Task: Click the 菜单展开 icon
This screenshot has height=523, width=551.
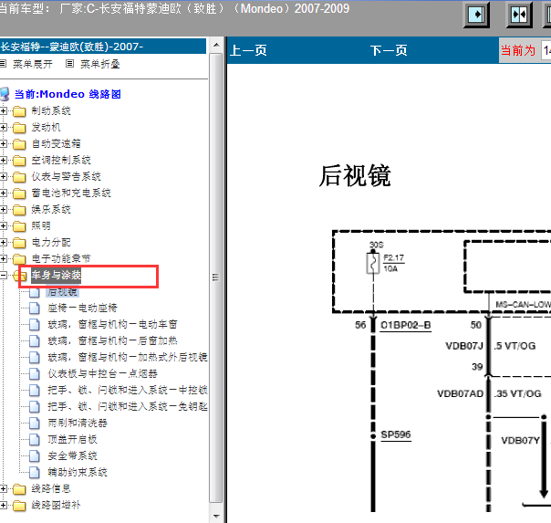Action: coord(3,64)
